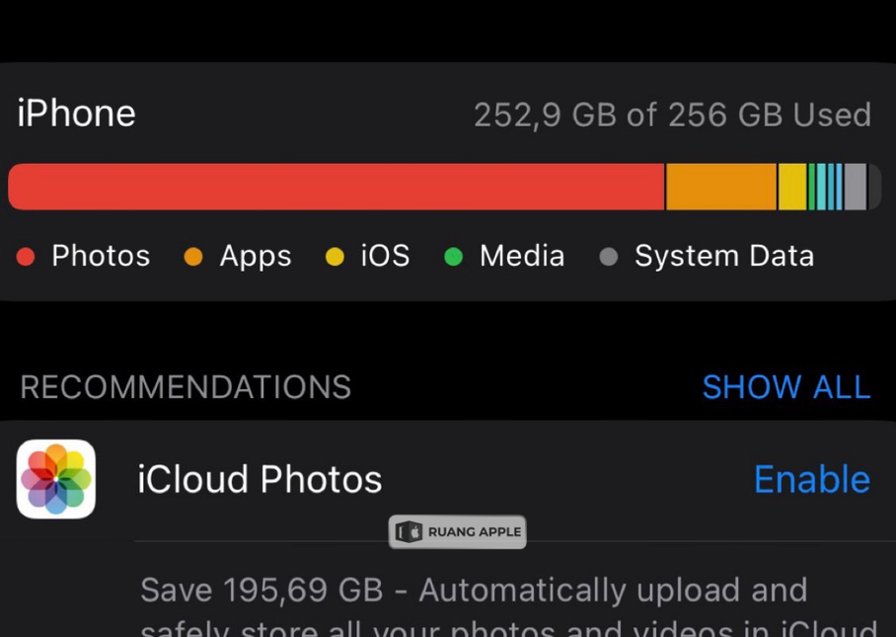Show all recommendations
Viewport: 896px width, 637px height.
(x=785, y=387)
